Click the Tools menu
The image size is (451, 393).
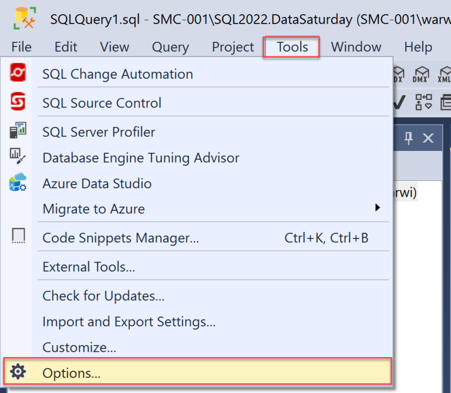(x=291, y=47)
